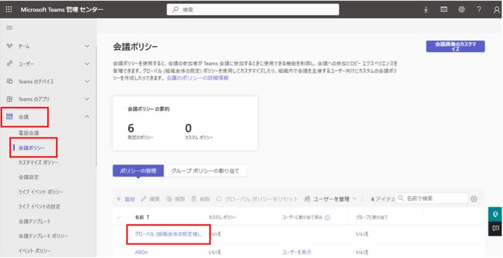Viewport: 503px width, 258px height.
Task: Open the feedback chat icon
Action: 496,229
